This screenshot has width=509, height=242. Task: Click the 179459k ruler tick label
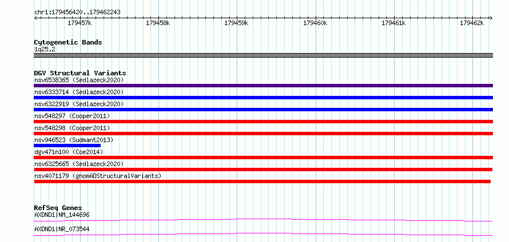coord(237,23)
